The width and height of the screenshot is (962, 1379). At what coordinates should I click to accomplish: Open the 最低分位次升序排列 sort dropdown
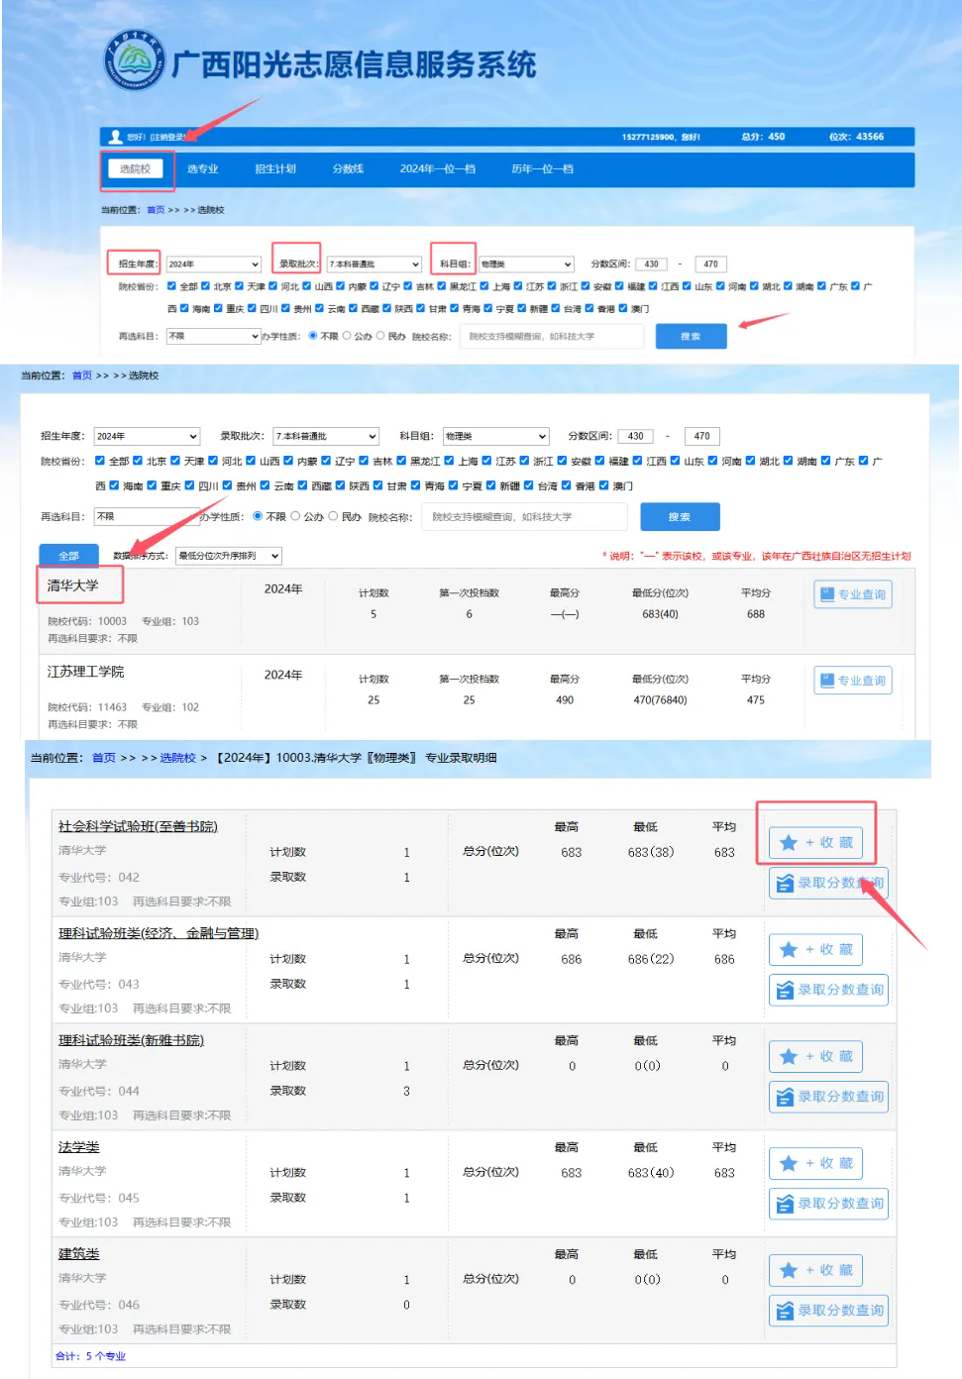pos(229,556)
